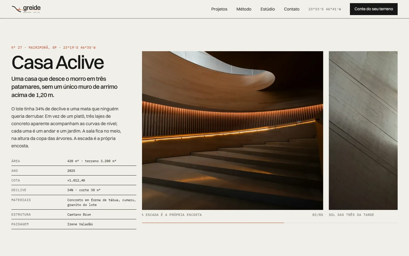The image size is (409, 256).
Task: Click the 34% · corte 38 m³ value
Action: point(84,190)
